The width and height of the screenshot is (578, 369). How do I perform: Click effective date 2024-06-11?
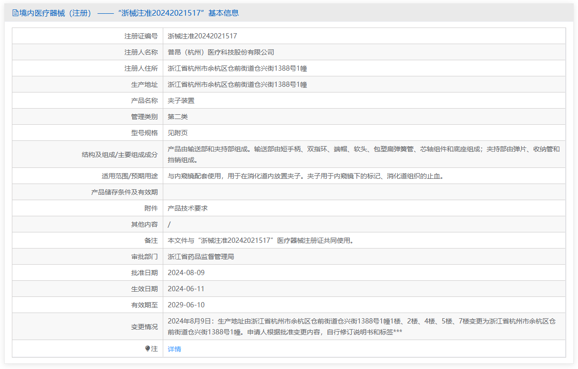[186, 289]
